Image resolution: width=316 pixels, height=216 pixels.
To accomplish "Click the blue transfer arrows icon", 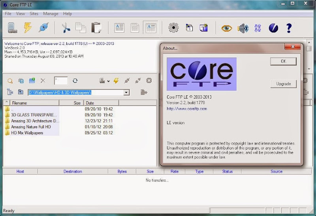I will [x=258, y=28].
